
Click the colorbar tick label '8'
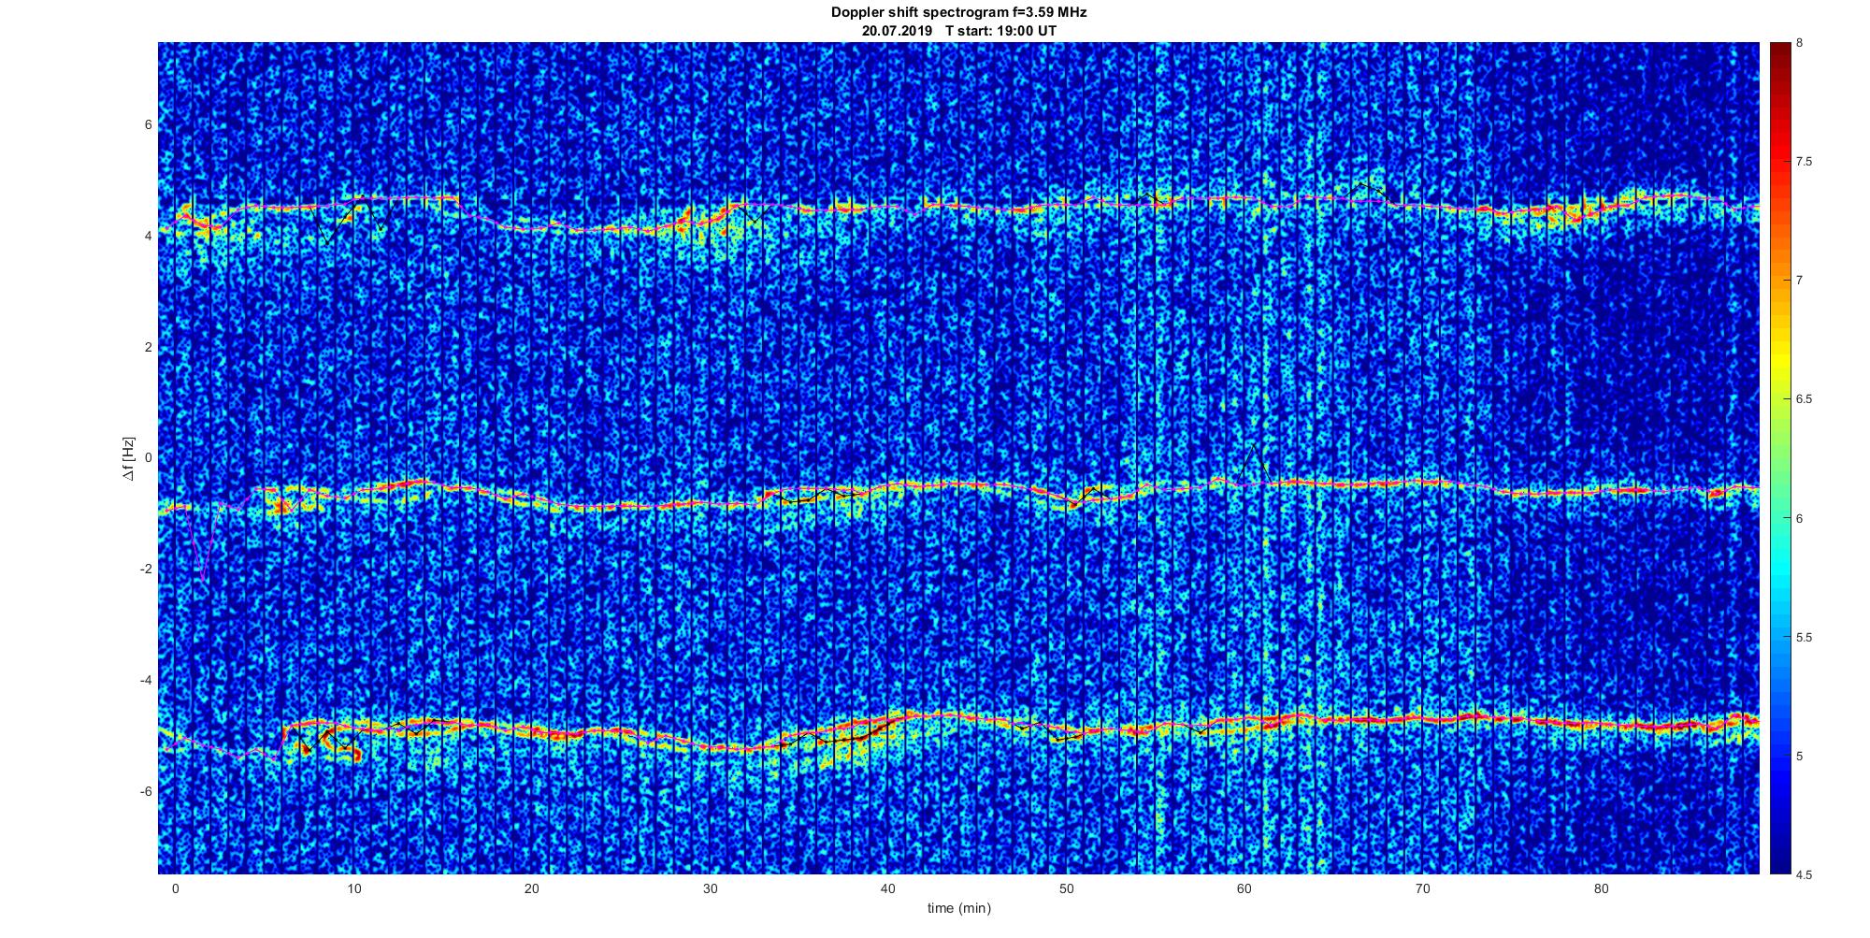[x=1800, y=43]
